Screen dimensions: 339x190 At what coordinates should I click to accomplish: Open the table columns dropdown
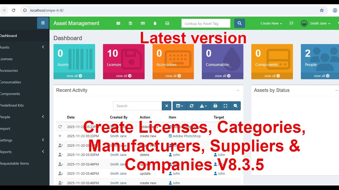pyautogui.click(x=180, y=106)
